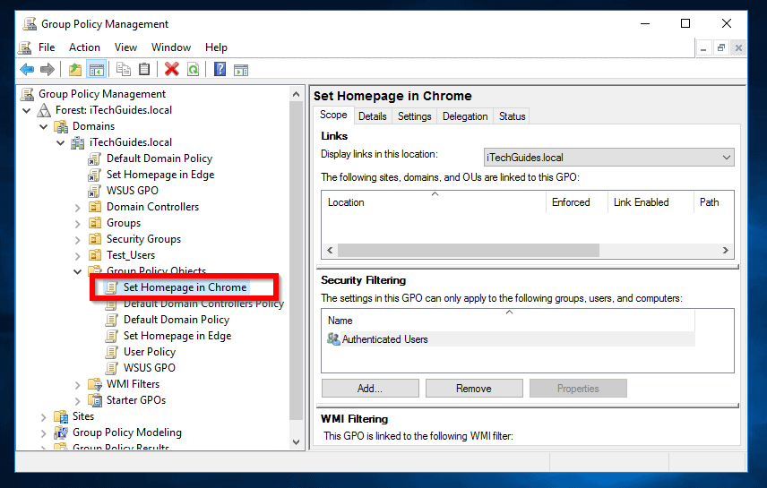The height and width of the screenshot is (488, 767).
Task: Select Set Homepage in Chrome GPO
Action: pyautogui.click(x=185, y=287)
